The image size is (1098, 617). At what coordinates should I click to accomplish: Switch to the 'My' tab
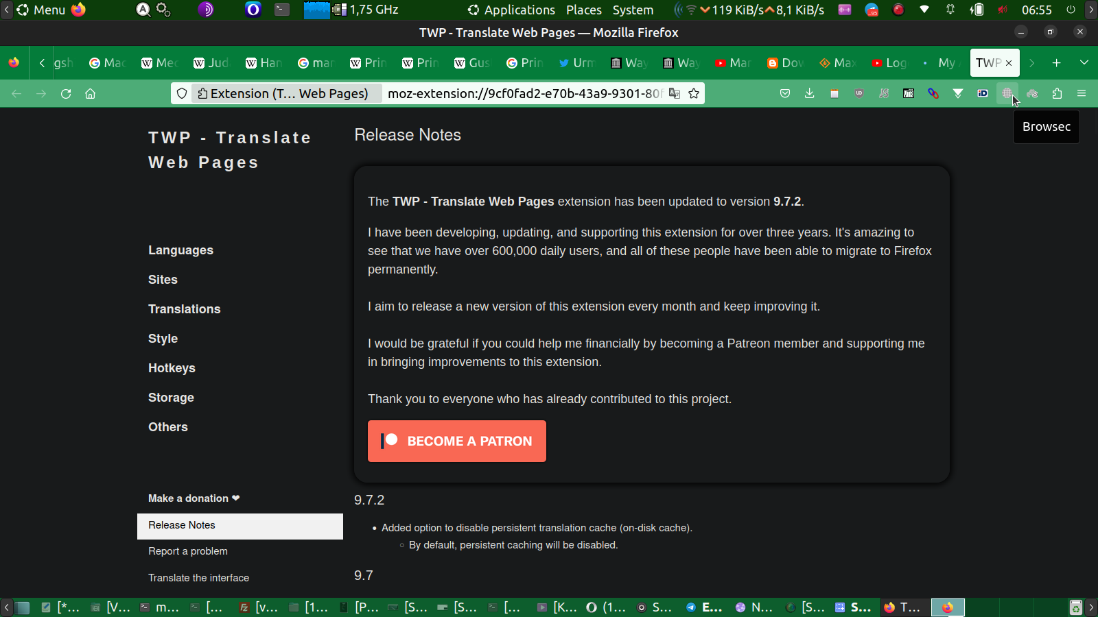(940, 63)
